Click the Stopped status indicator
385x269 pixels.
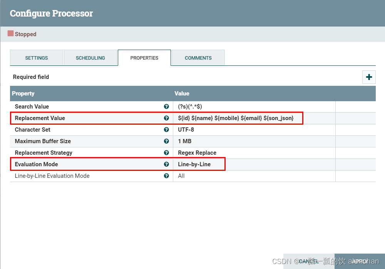click(22, 34)
